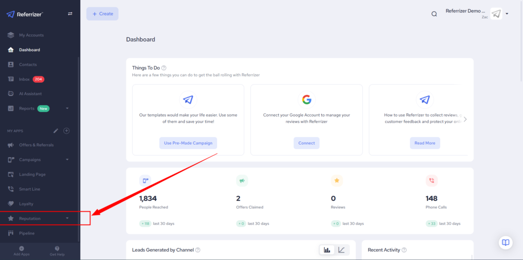Collapse sidebar using the arrows icon
This screenshot has width=523, height=260.
click(x=70, y=14)
